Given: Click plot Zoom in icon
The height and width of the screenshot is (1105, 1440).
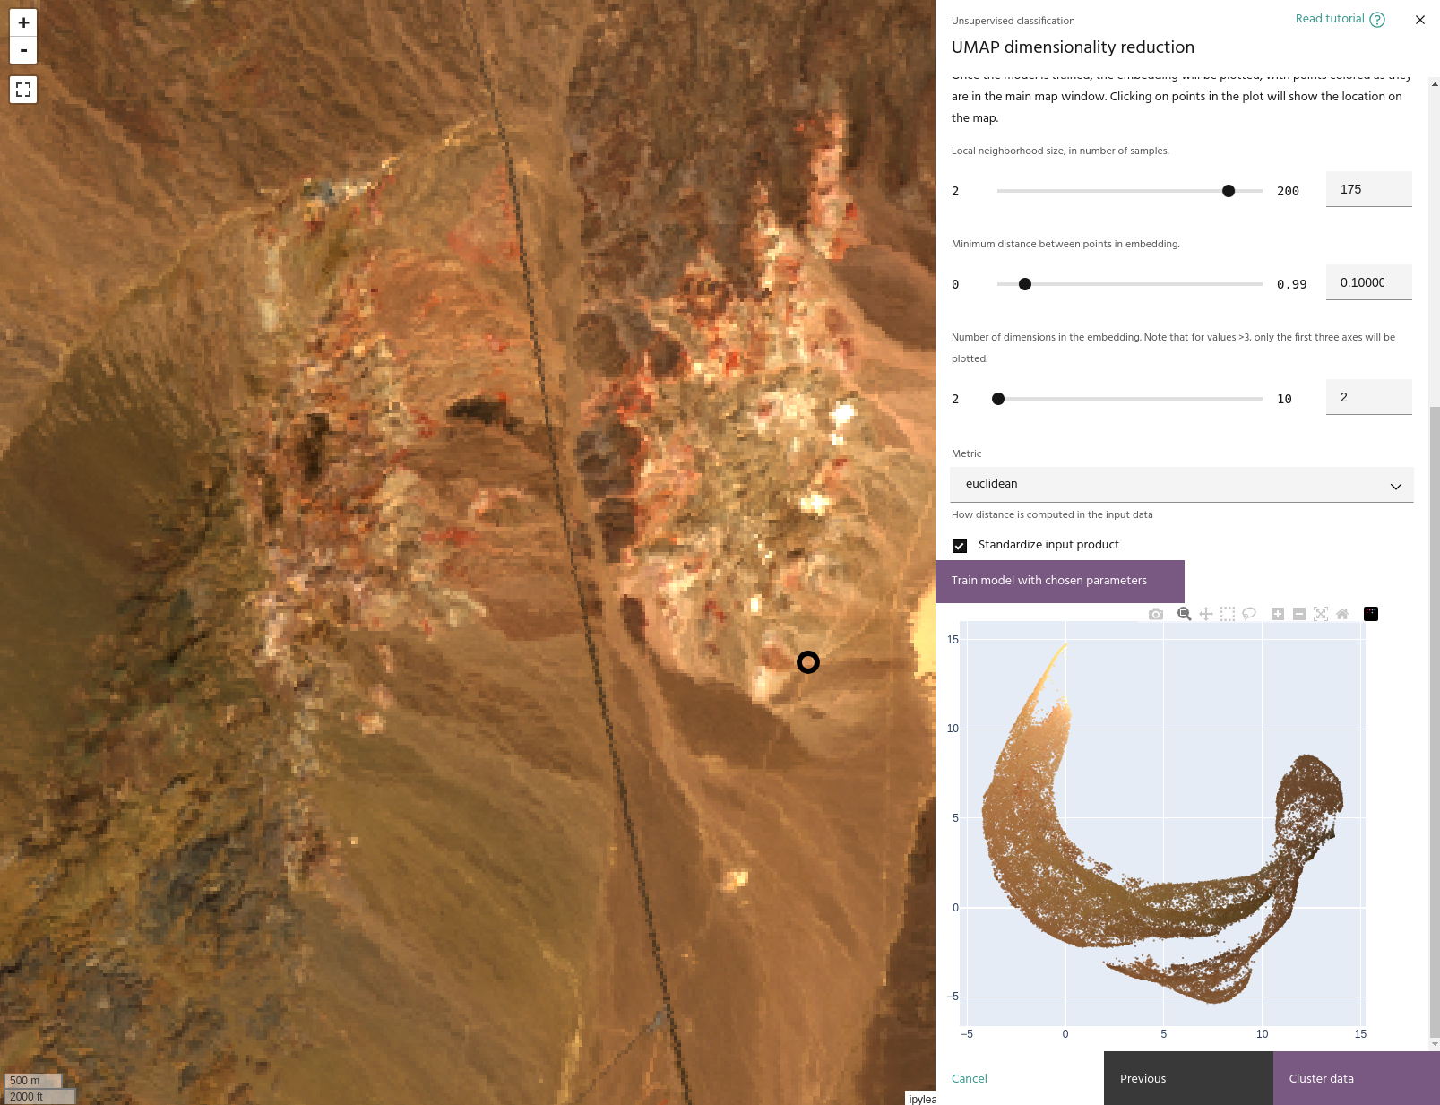Looking at the screenshot, I should 1278,614.
